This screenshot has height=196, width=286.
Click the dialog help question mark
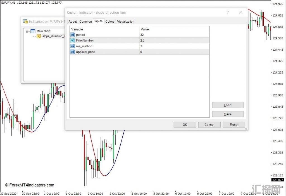coord(228,13)
